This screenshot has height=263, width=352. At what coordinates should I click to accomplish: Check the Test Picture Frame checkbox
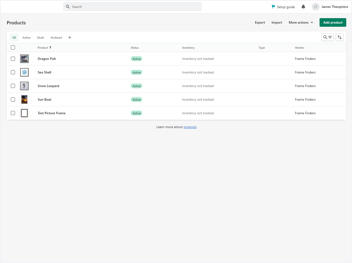(13, 113)
